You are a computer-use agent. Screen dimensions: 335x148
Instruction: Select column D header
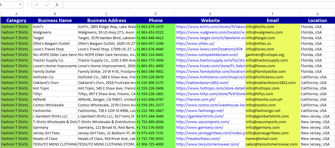tap(155, 14)
